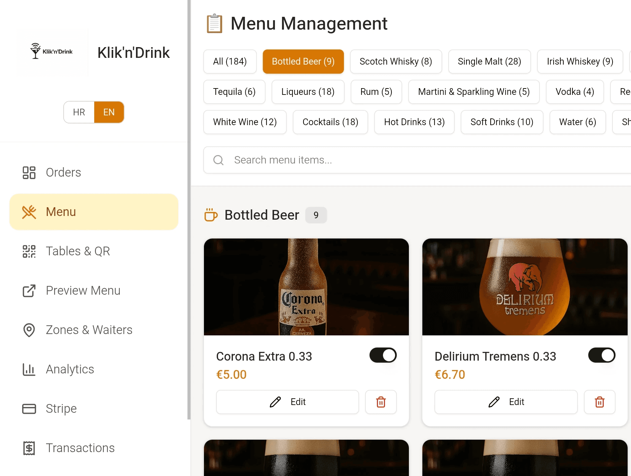Click the Preview Menu external-link icon

29,291
